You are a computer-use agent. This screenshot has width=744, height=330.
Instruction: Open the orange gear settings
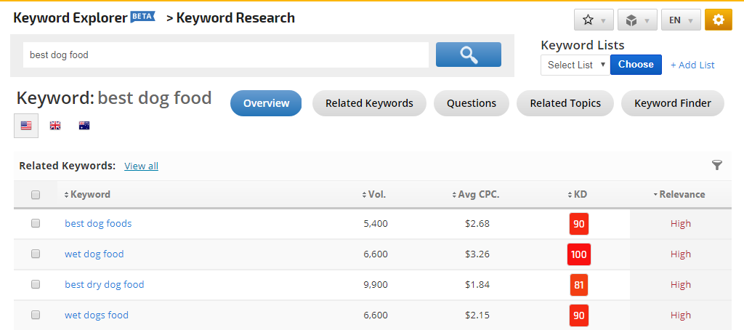[x=718, y=20]
